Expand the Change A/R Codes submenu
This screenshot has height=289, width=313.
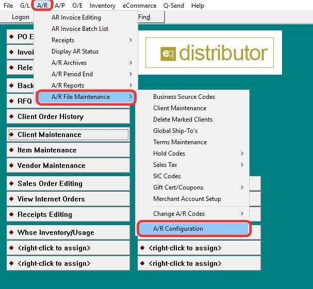[192, 214]
